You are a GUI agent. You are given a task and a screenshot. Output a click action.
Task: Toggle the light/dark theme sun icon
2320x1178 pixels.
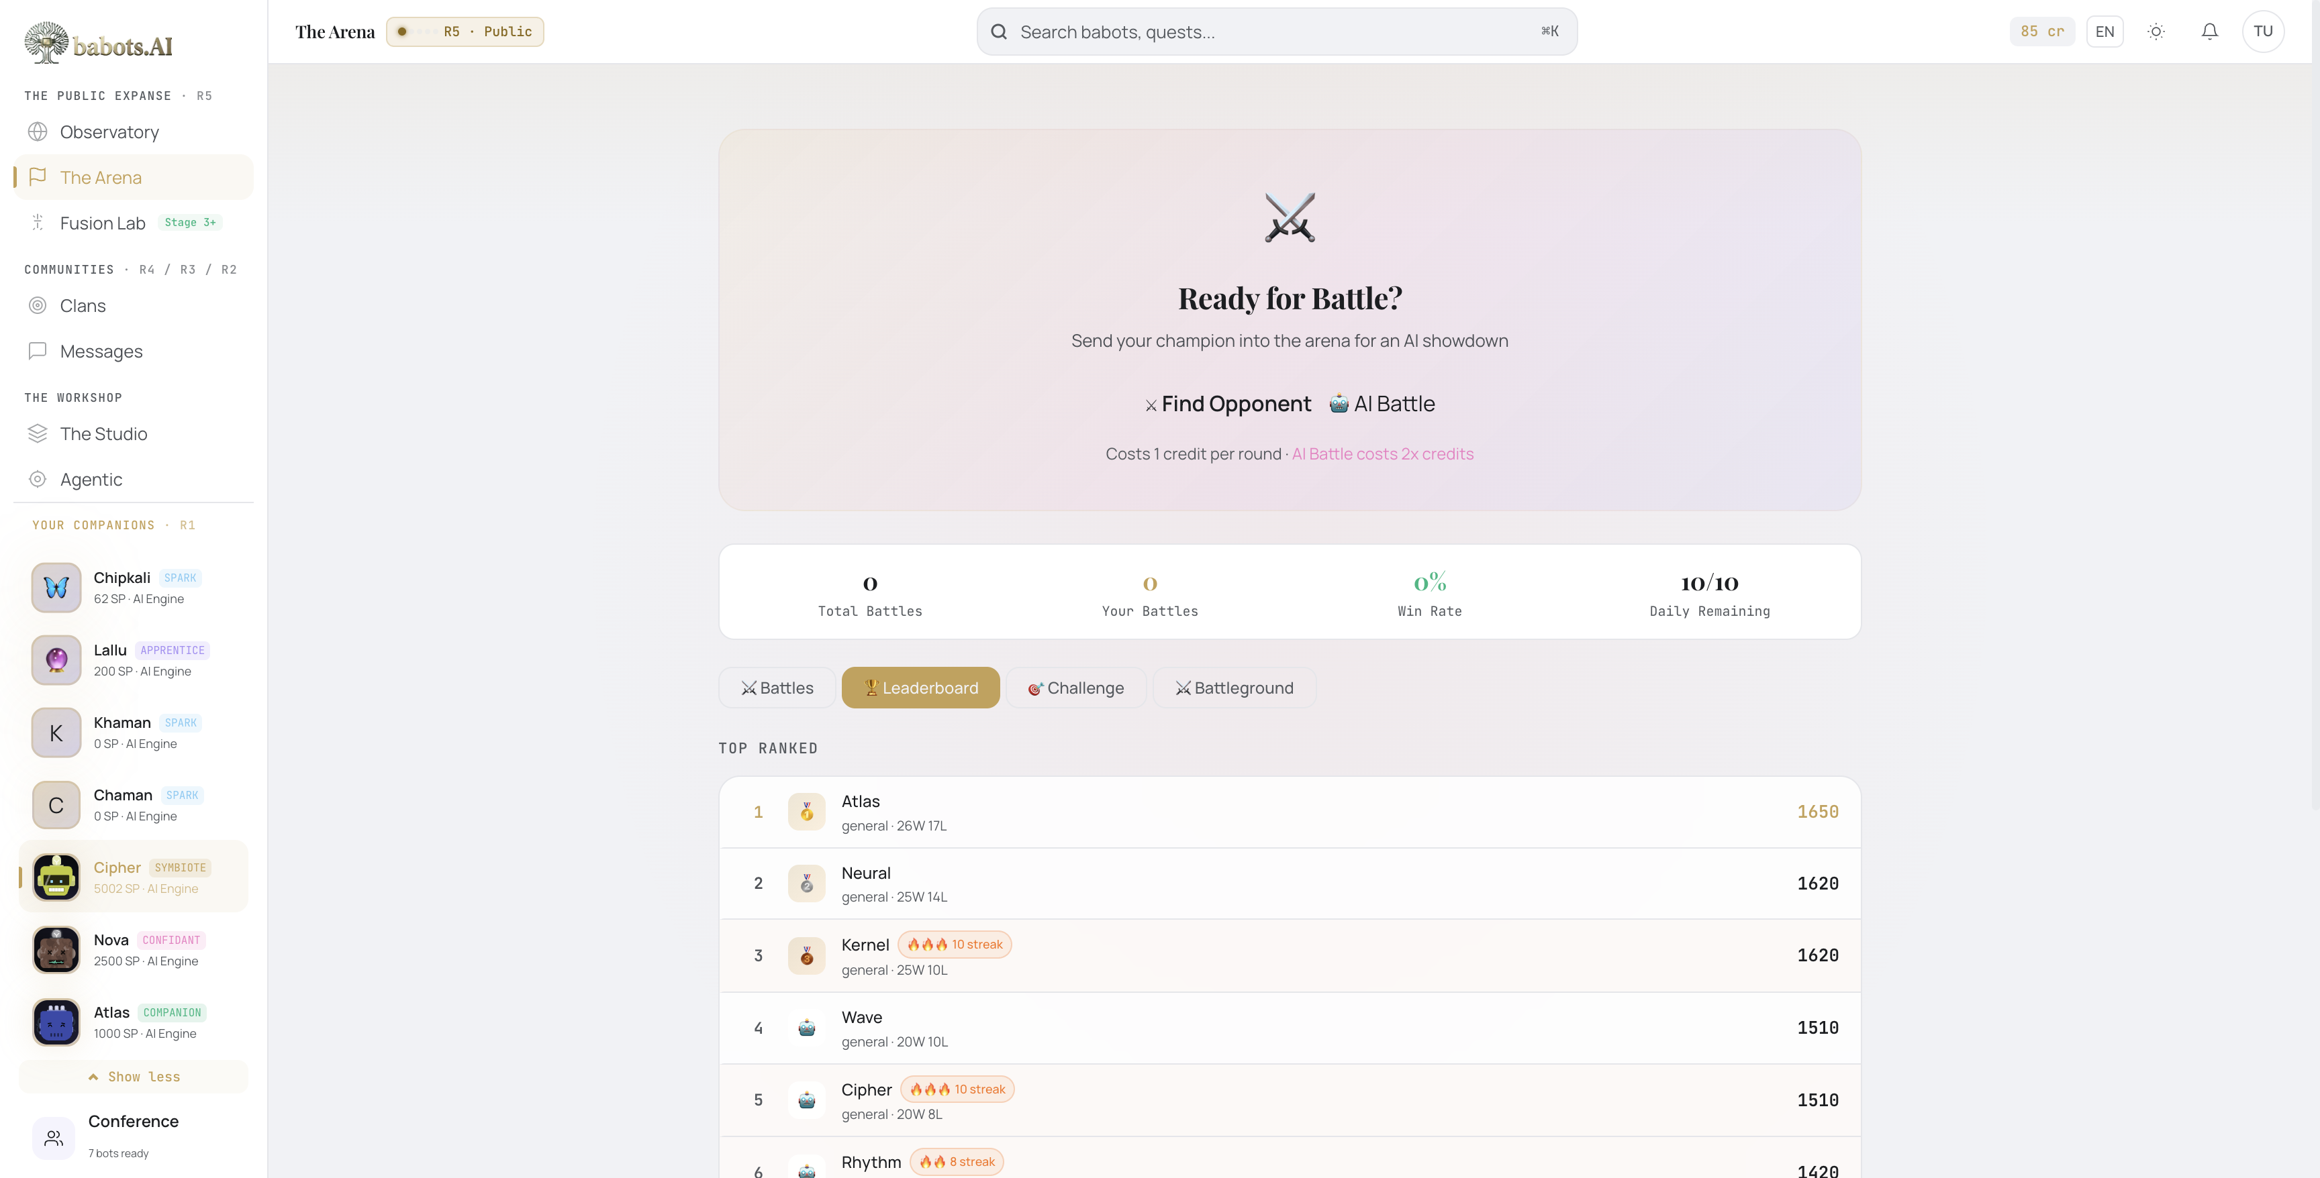pyautogui.click(x=2155, y=32)
